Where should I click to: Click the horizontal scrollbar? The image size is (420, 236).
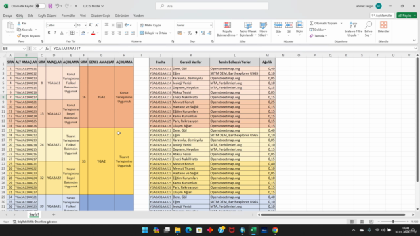[333, 214]
